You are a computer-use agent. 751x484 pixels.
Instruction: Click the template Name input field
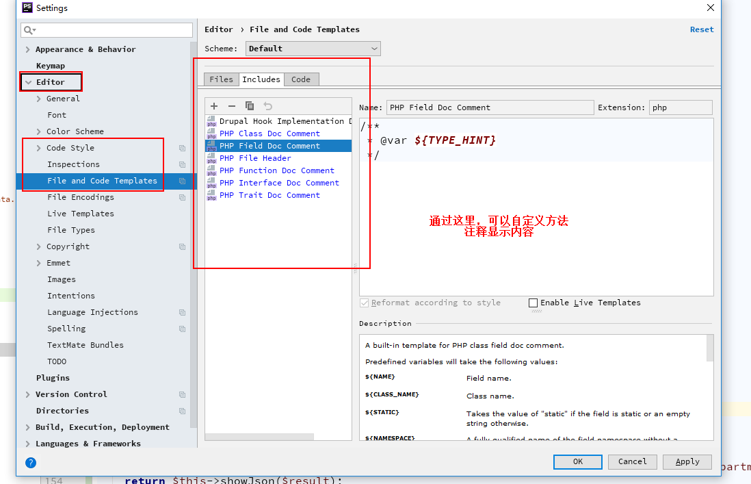pos(490,107)
